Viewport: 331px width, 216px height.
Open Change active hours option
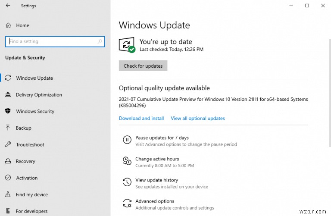point(157,159)
